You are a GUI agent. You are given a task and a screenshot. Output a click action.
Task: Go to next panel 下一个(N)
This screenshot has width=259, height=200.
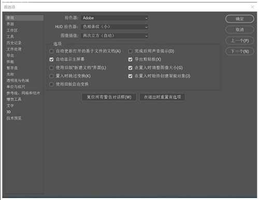coord(240,51)
